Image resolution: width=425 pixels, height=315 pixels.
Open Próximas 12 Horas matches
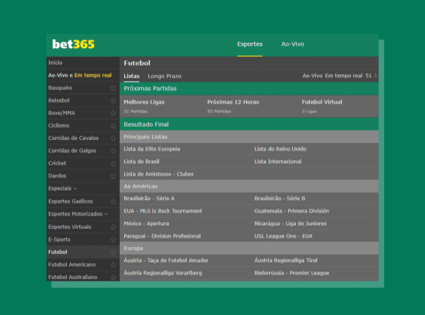[233, 106]
